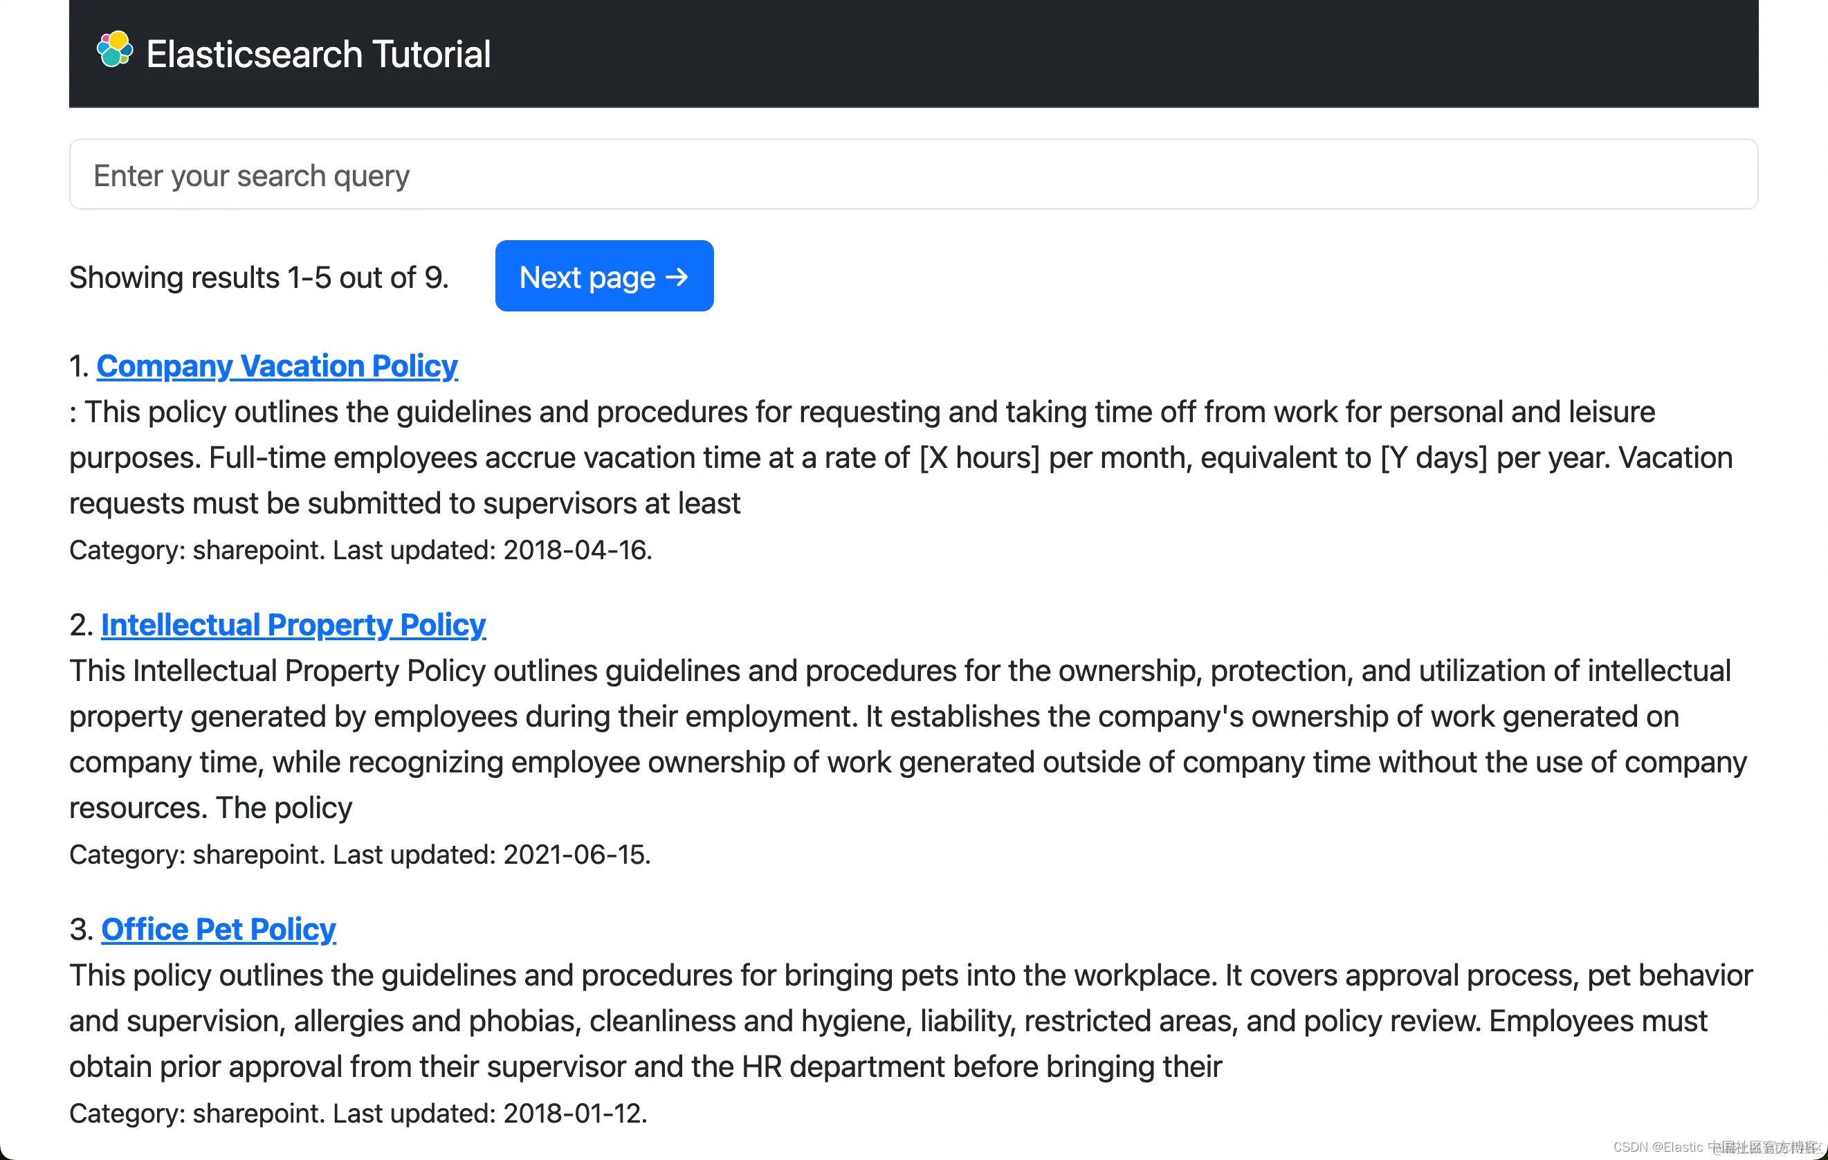Click the Elasticsearch Tutorial header title
Viewport: 1828px width, 1160px height.
pos(318,55)
